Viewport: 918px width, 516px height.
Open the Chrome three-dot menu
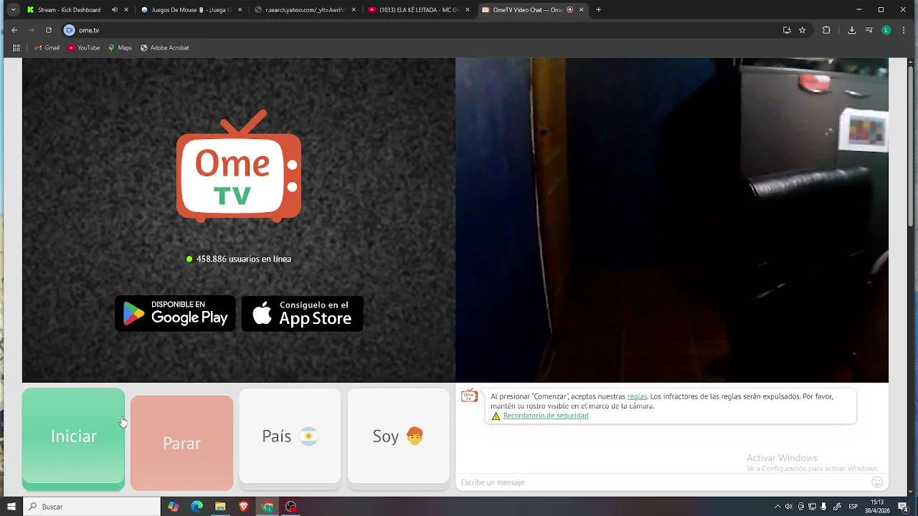904,30
